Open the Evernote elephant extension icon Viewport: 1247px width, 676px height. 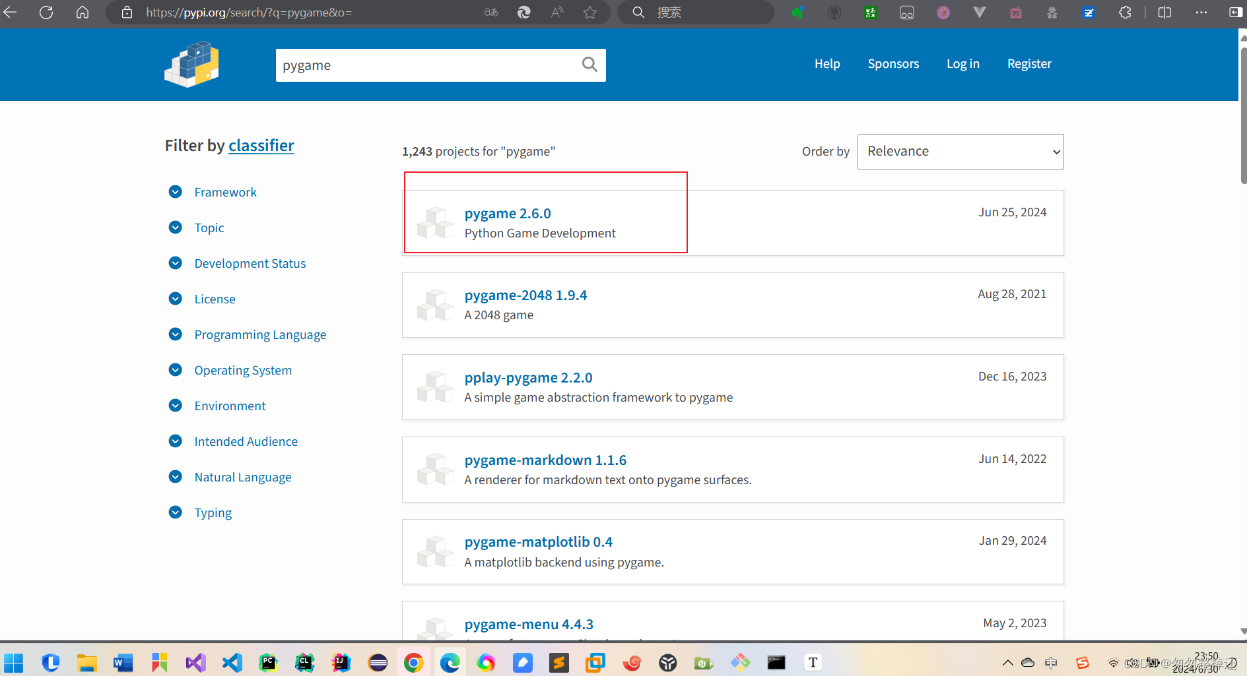pyautogui.click(x=798, y=13)
